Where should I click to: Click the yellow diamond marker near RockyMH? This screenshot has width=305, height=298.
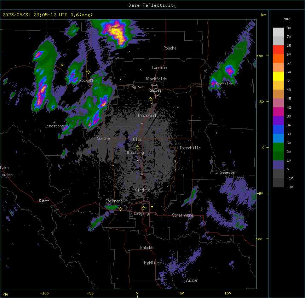coord(88,72)
